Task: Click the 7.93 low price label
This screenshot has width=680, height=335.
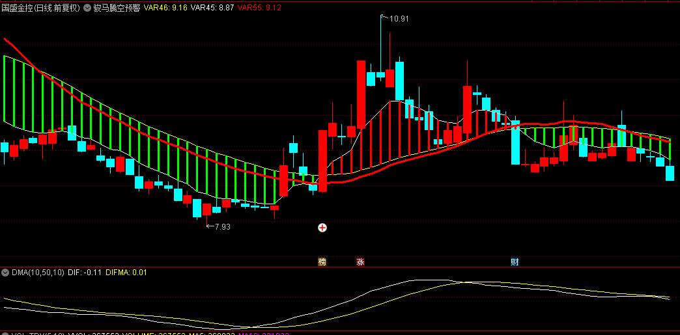Action: point(222,226)
